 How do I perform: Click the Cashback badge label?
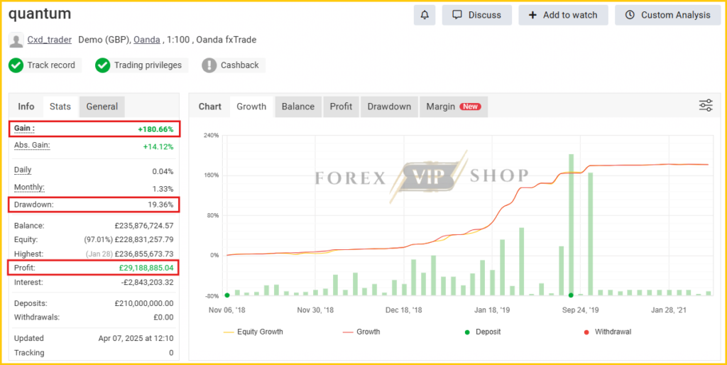click(240, 65)
